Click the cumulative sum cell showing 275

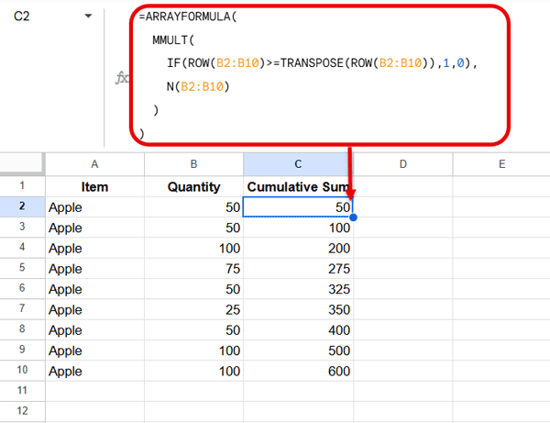[x=298, y=268]
